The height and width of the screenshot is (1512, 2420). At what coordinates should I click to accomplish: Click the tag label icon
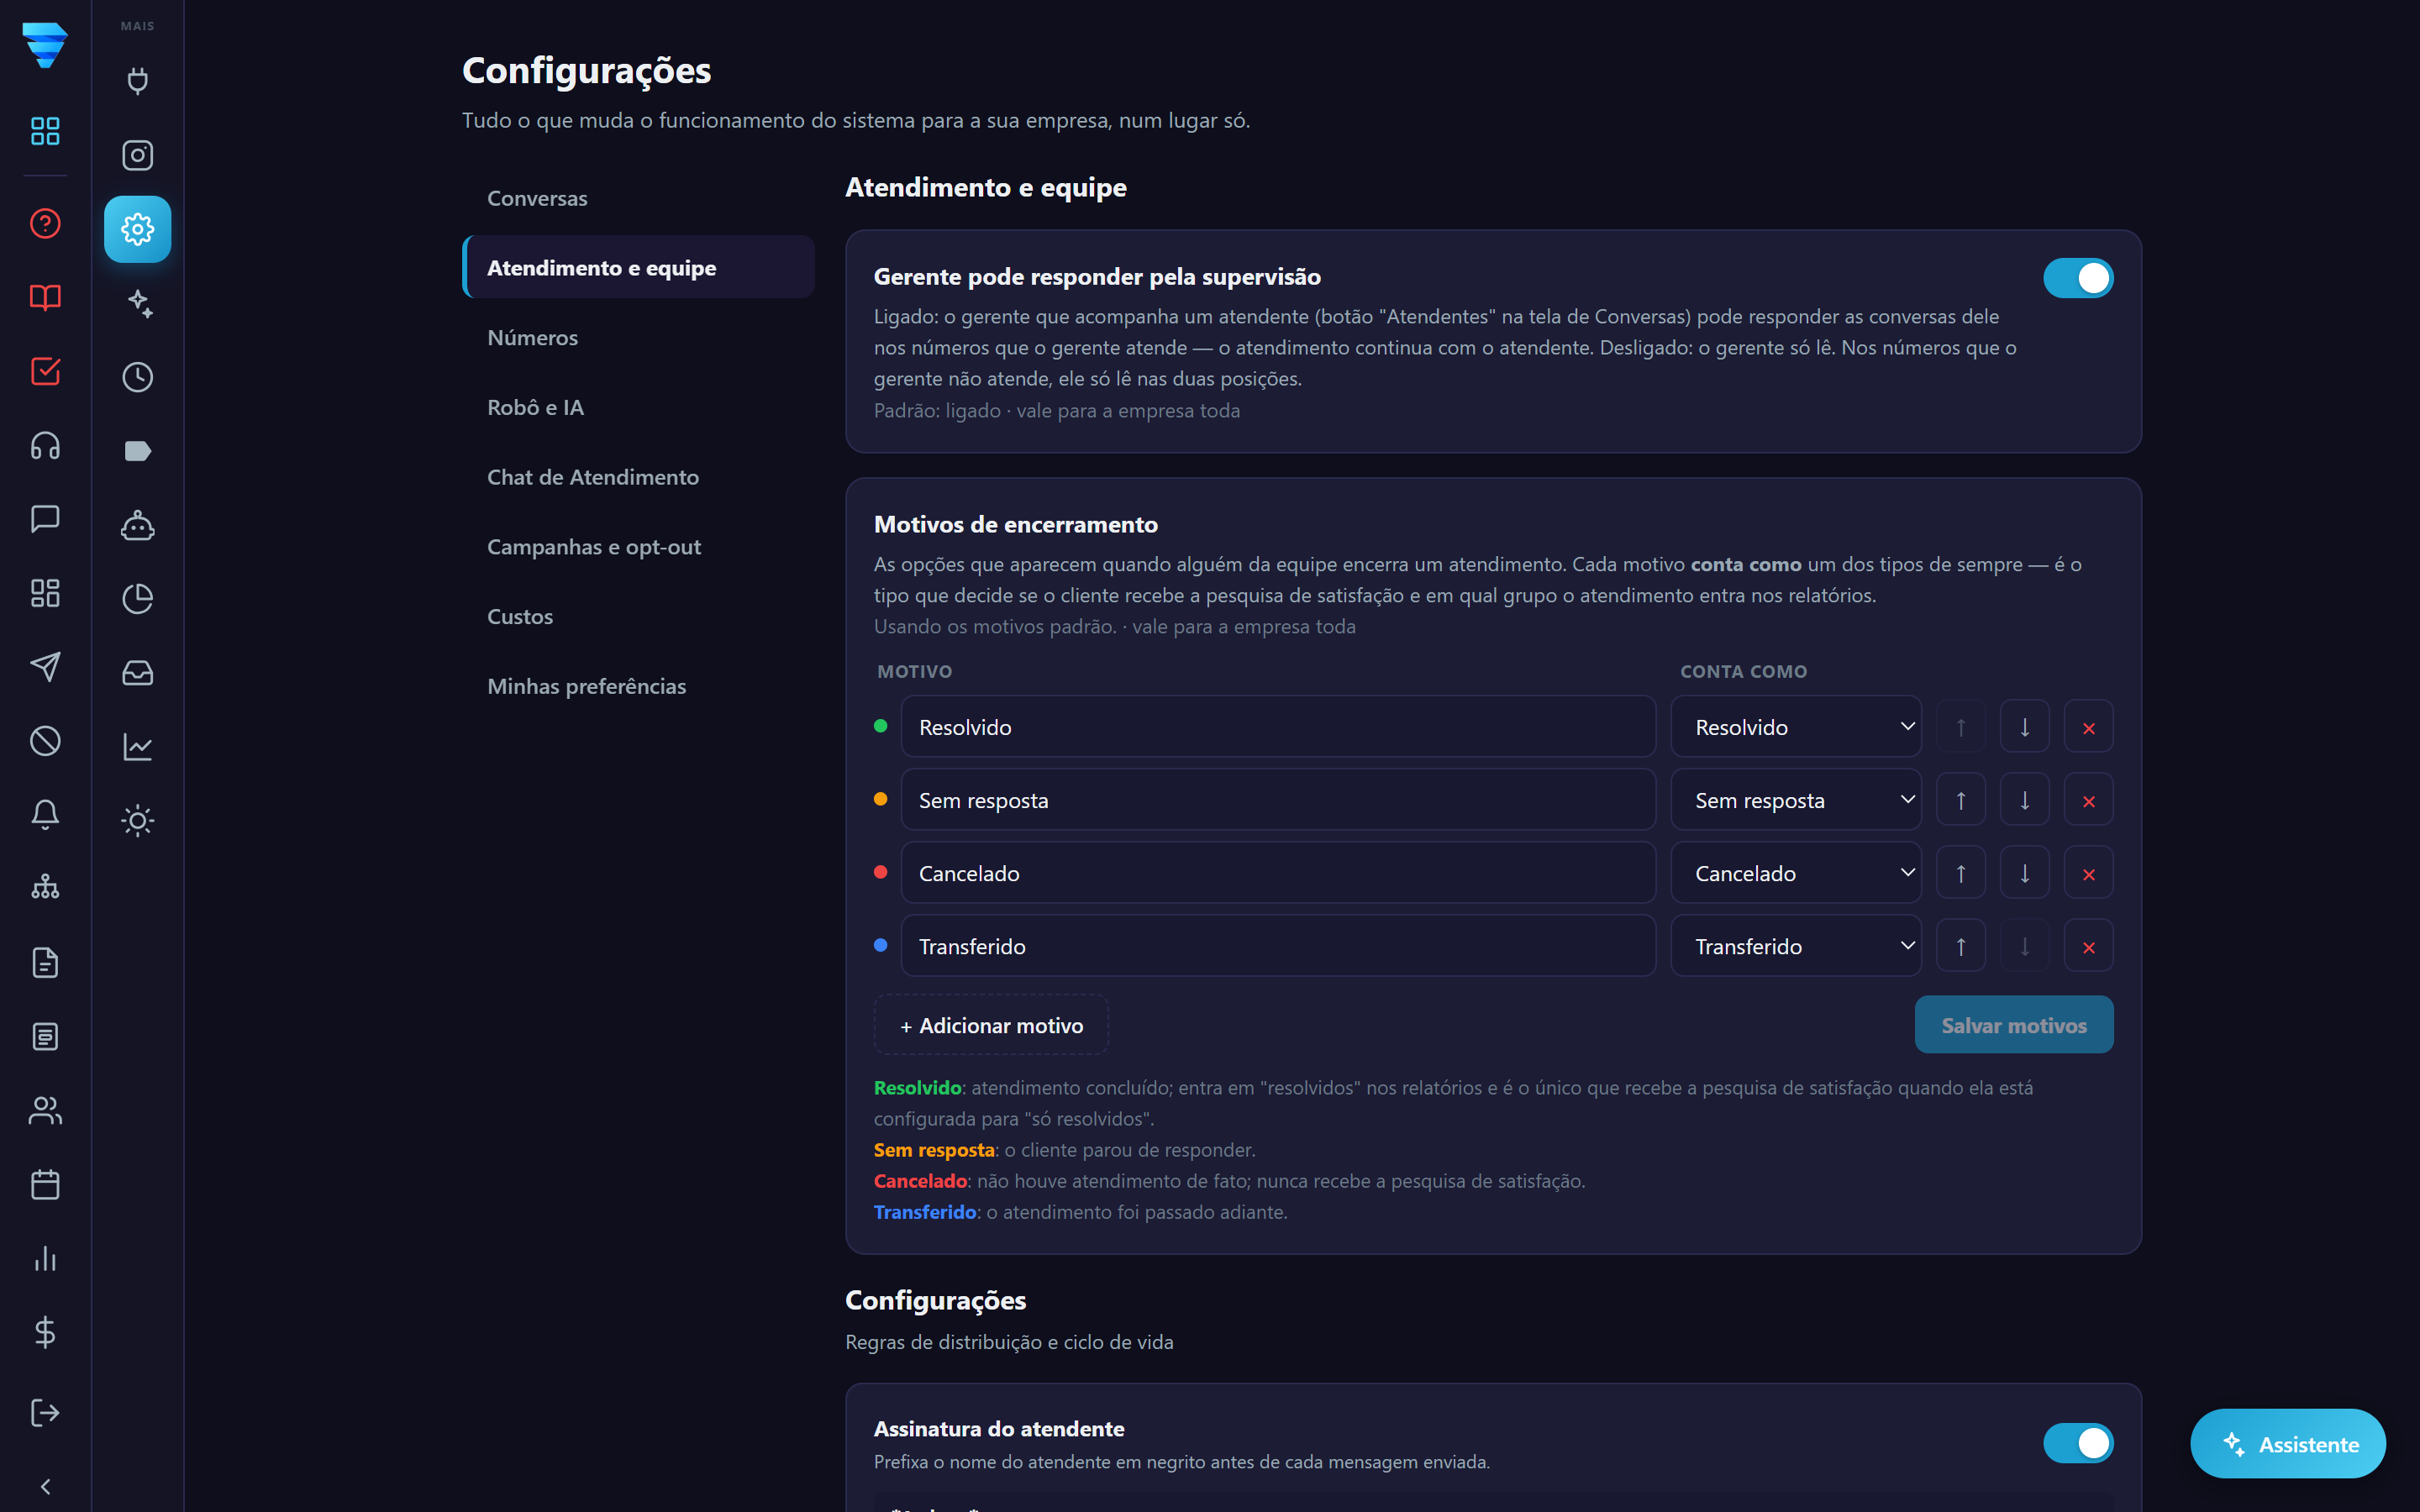(138, 451)
